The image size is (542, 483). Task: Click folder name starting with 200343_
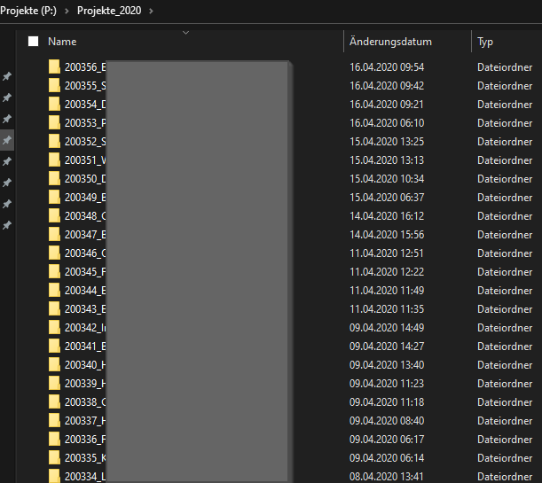point(85,309)
